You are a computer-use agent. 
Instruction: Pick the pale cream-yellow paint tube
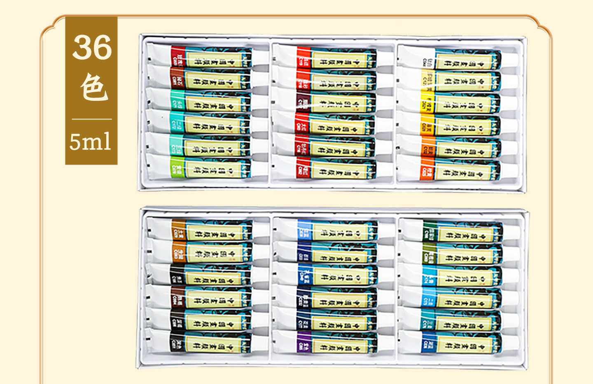tap(456, 80)
